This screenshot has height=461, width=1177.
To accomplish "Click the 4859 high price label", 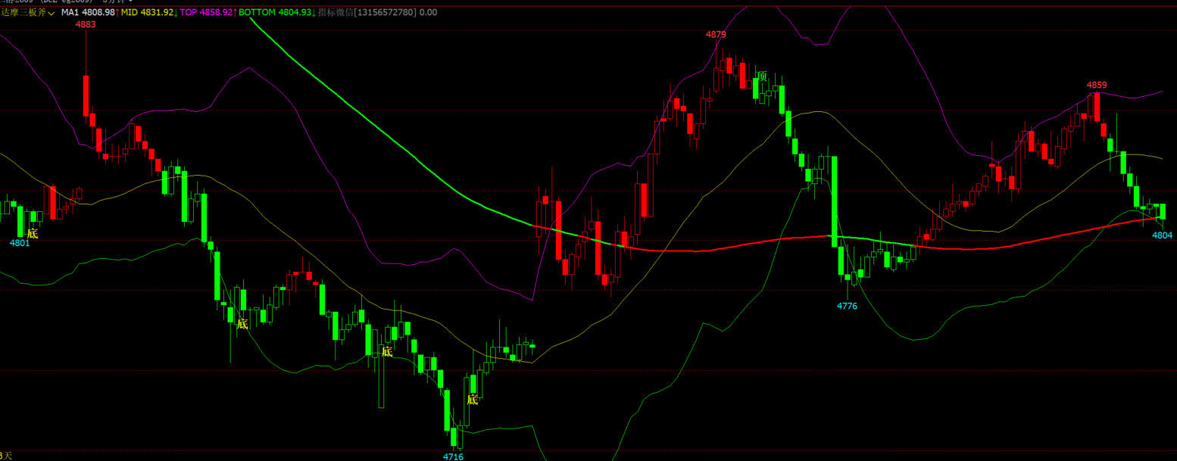I will pos(1097,85).
